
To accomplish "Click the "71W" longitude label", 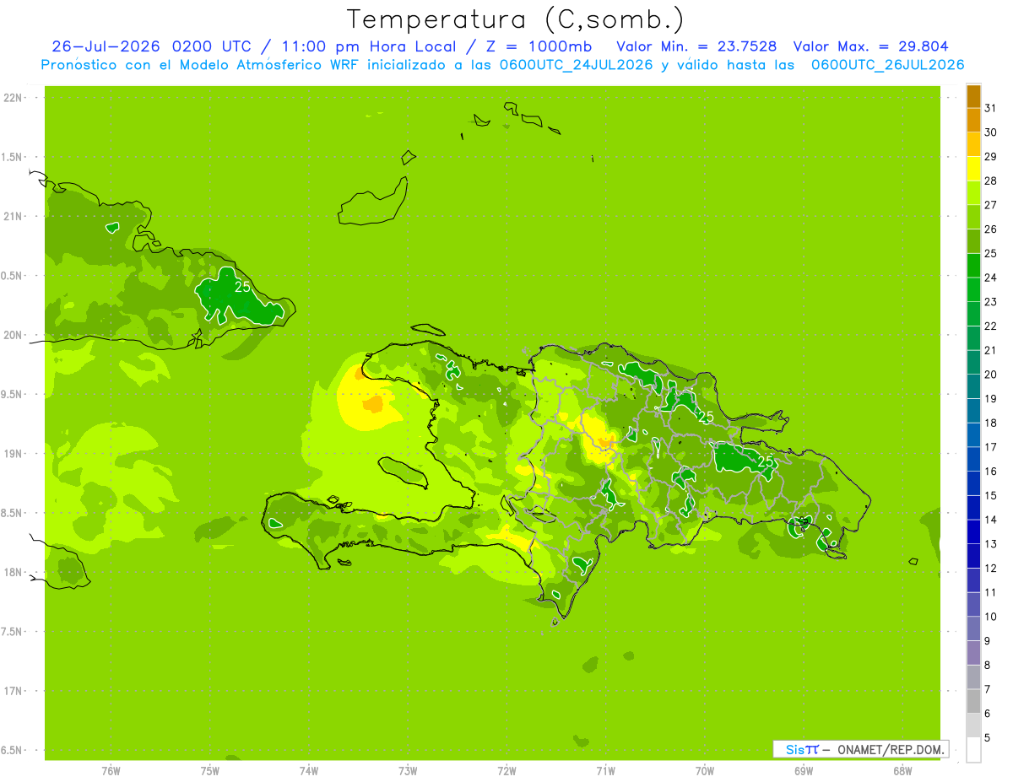I will [x=605, y=770].
